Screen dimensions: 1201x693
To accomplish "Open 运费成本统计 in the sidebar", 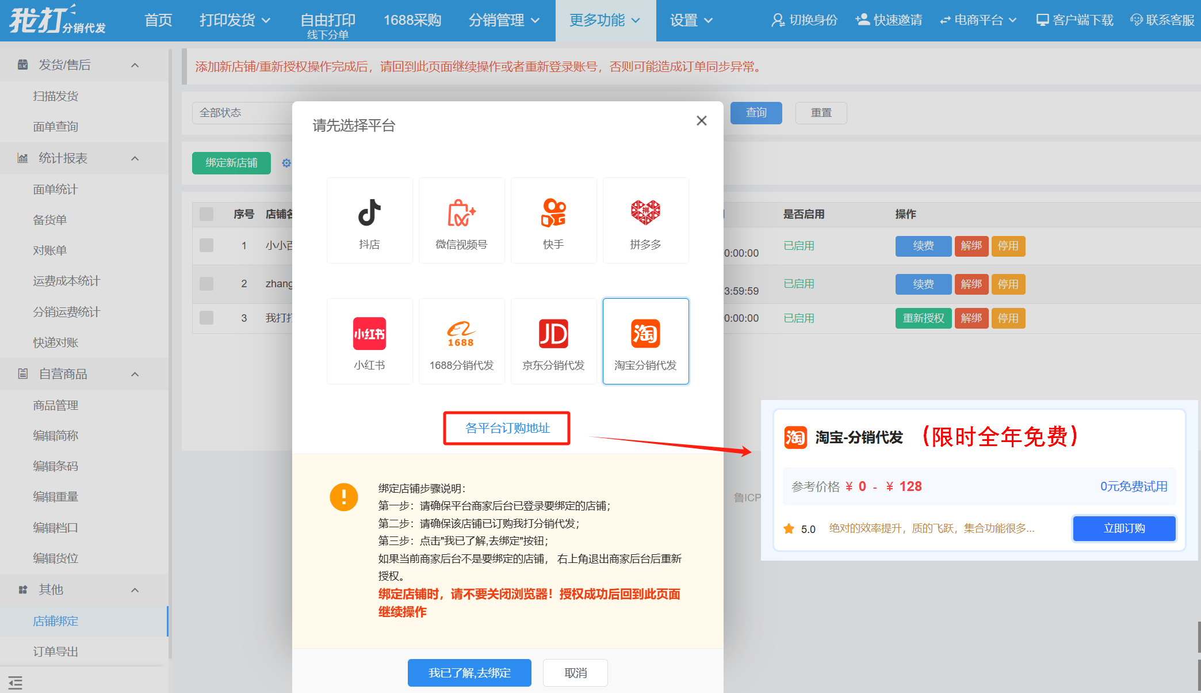I will tap(66, 281).
